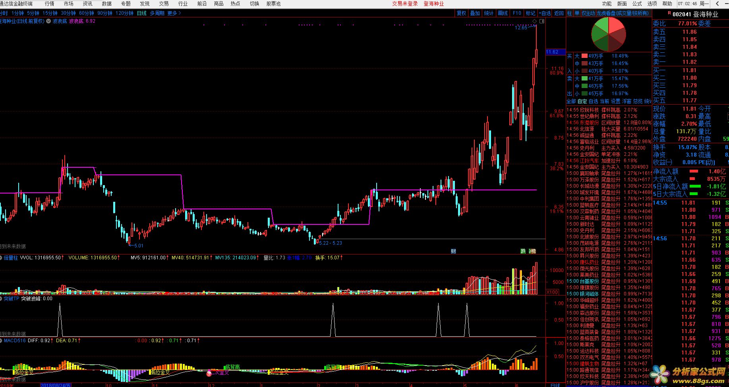Switch to 120分钟 period tab
729x387 pixels.
coord(124,13)
